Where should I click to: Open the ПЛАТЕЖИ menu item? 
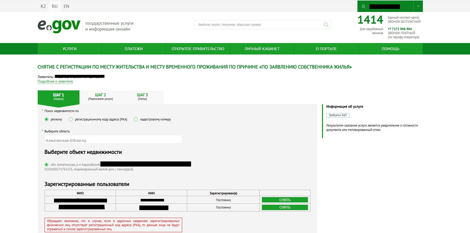pyautogui.click(x=133, y=49)
